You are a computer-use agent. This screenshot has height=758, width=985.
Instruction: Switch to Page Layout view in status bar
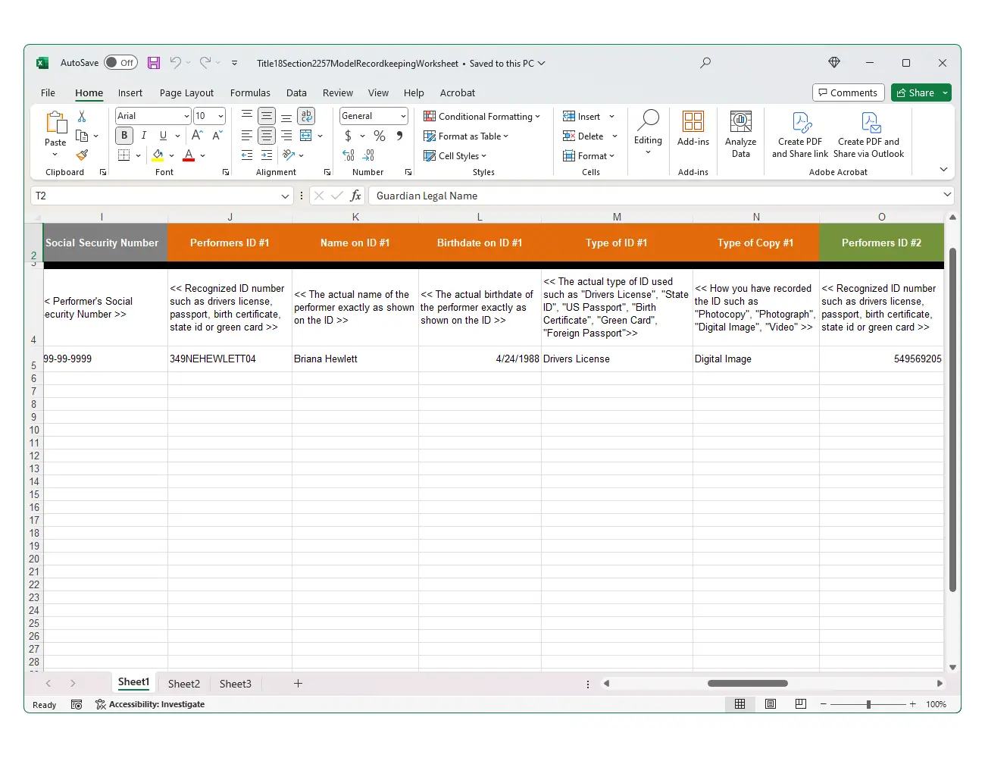[771, 704]
